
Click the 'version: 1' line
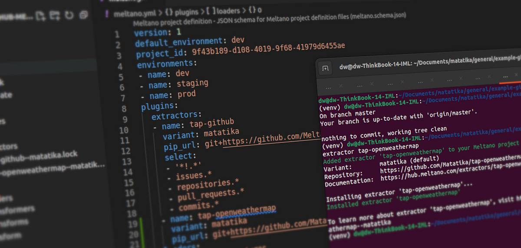point(157,32)
